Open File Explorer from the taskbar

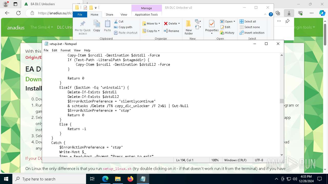118,179
